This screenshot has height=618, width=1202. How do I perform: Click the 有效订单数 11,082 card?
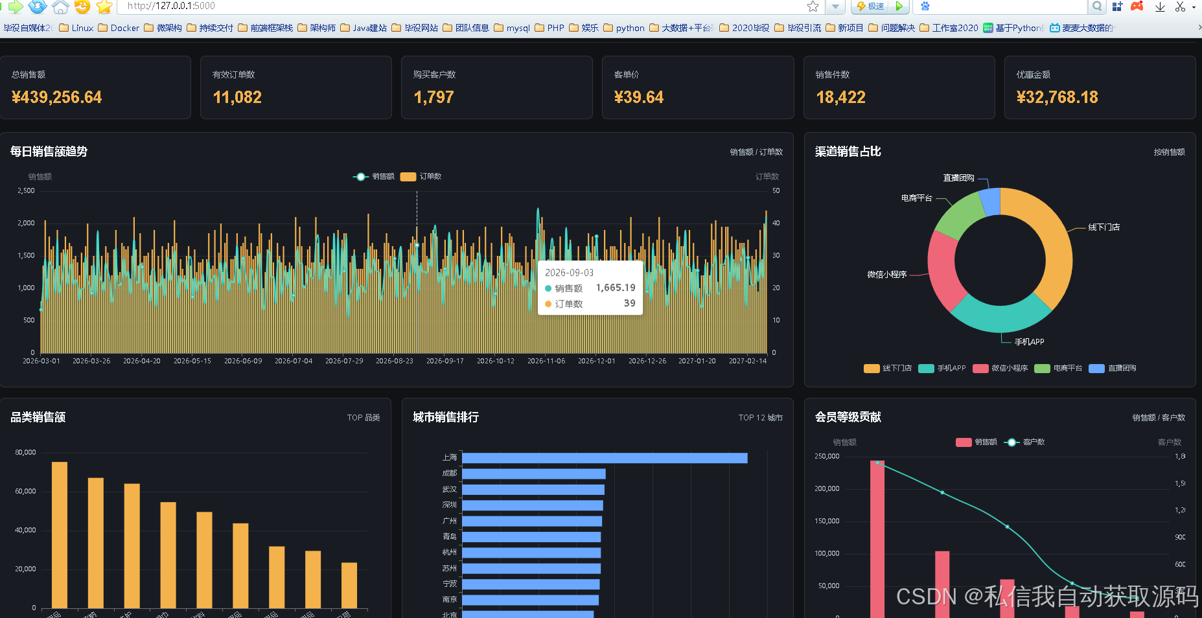[x=296, y=87]
